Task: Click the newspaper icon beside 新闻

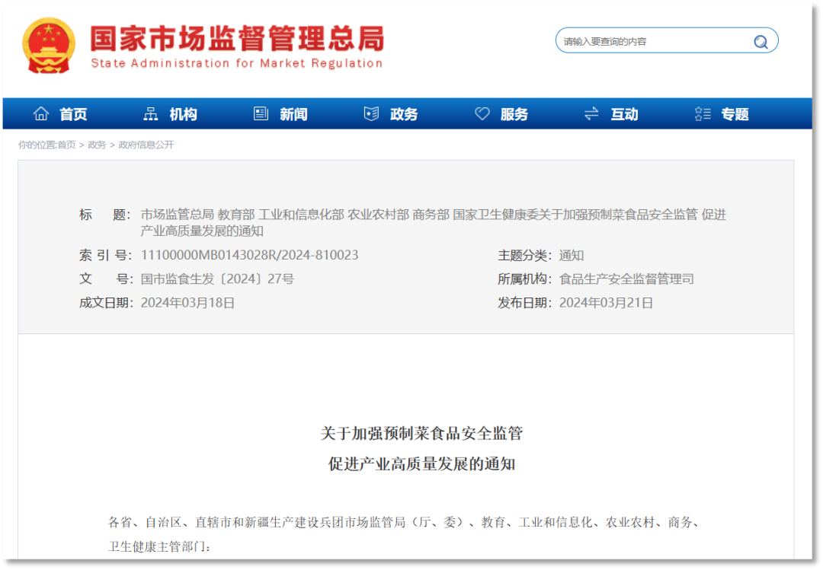Action: [261, 113]
